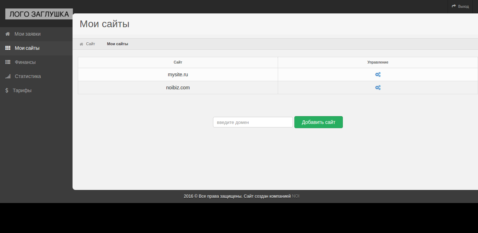Screen dimensions: 478x233
Task: Click the Мои сайты breadcrumb item
Action: 117,44
